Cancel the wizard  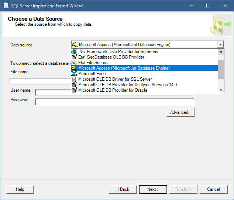213,189
